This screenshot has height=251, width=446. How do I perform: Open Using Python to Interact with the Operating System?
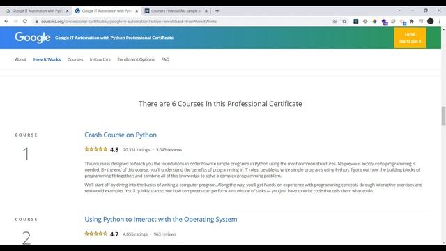pos(161,219)
